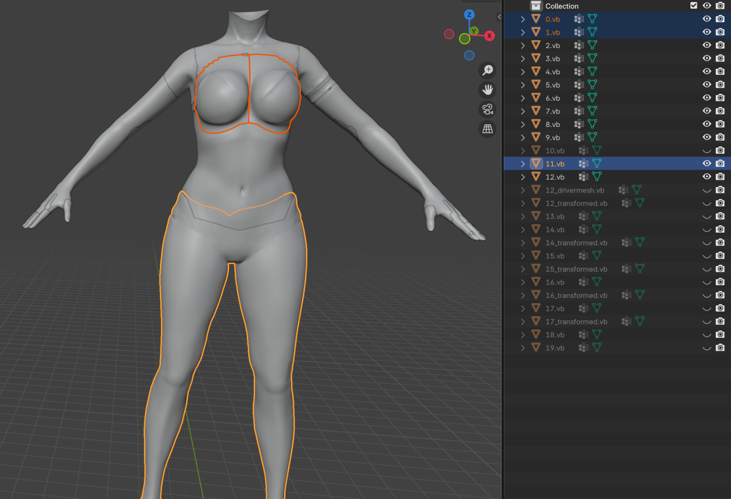
Task: Click the red X axis gizmo
Action: [x=489, y=36]
